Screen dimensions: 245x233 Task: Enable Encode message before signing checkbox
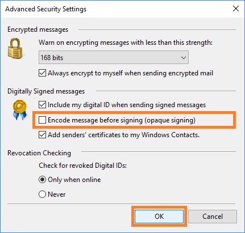(42, 120)
